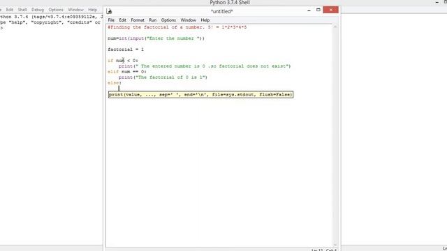Maximize the untitled editor window
Viewport: 447px width, 251px height.
318,10
